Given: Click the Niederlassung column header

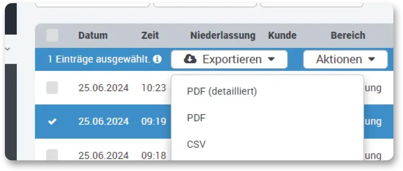Looking at the screenshot, I should [x=223, y=36].
